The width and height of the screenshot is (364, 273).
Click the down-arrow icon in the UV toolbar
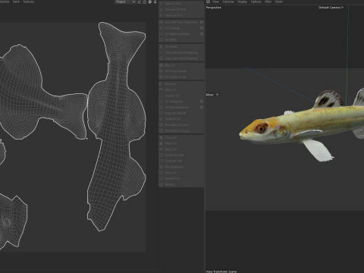click(155, 2)
